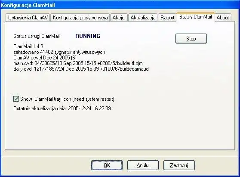The height and width of the screenshot is (177, 240).
Task: Select the Raport tab
Action: [167, 18]
